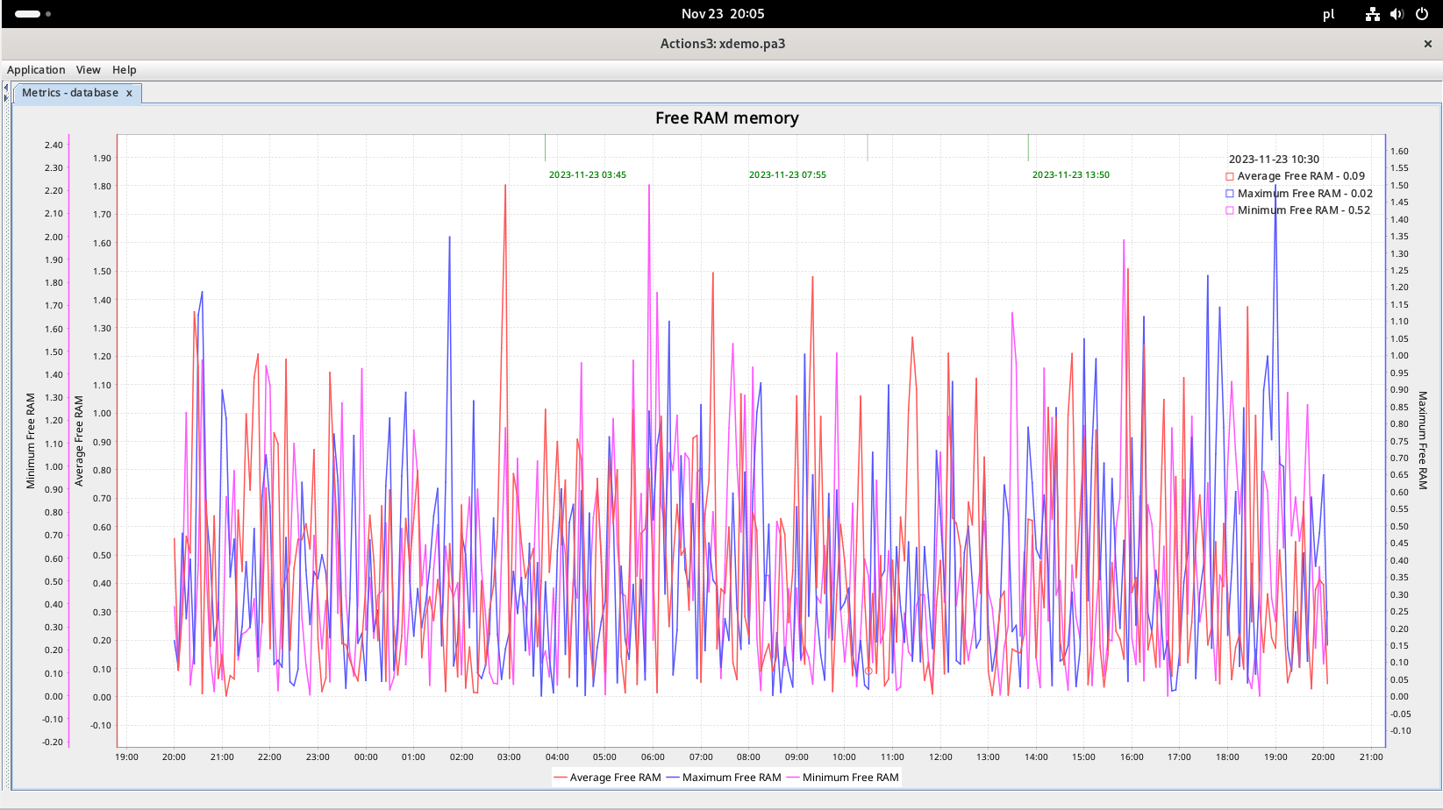Click the Minimum Free RAM pink tooltip swatch
Image resolution: width=1443 pixels, height=810 pixels.
[x=1230, y=210]
